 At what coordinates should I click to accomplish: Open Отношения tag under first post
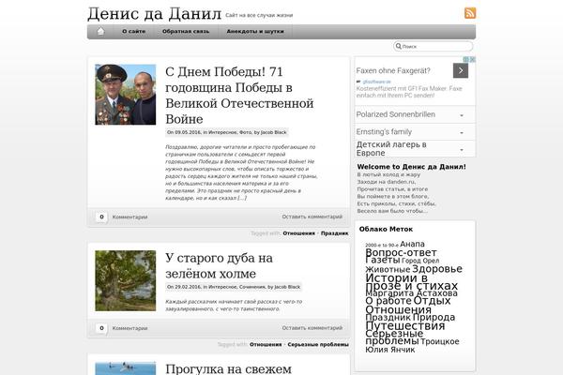click(x=298, y=233)
